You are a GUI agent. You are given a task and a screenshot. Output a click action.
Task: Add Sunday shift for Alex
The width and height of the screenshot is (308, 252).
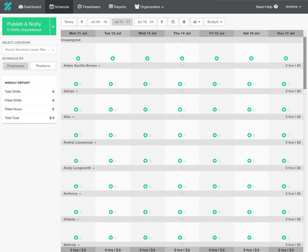click(284, 135)
